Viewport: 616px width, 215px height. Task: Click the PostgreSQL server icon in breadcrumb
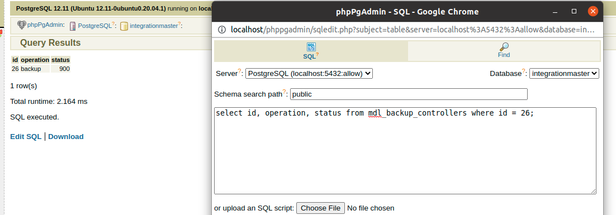(73, 26)
